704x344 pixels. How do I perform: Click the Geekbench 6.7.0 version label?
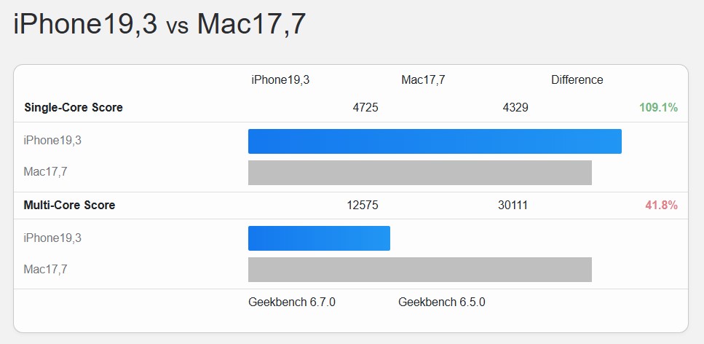(292, 302)
